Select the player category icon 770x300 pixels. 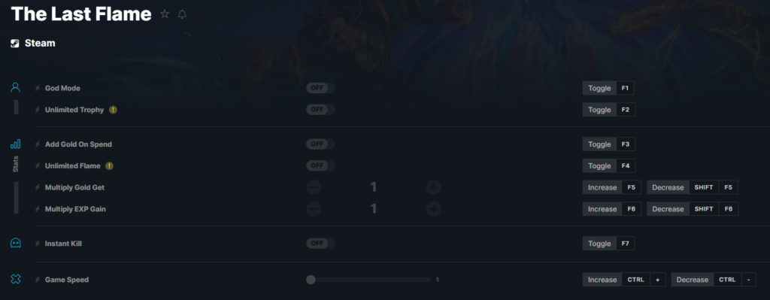[x=16, y=87]
